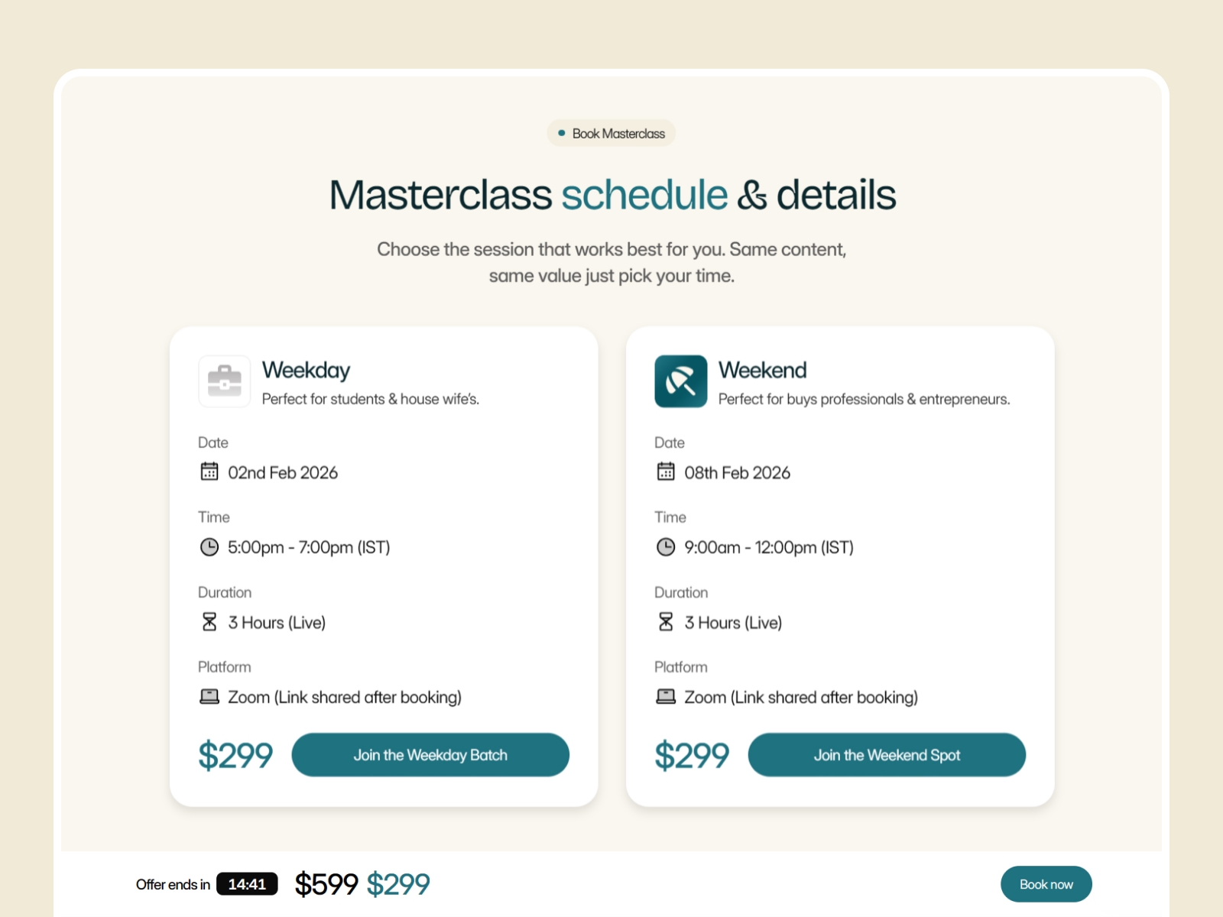Join the Weekday Batch
This screenshot has width=1223, height=917.
430,755
